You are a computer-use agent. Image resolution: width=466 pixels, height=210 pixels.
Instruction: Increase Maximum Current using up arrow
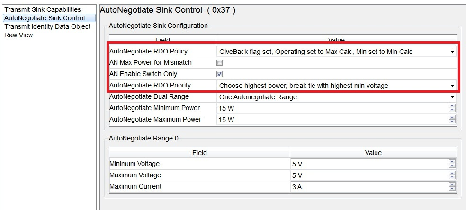tap(452, 184)
